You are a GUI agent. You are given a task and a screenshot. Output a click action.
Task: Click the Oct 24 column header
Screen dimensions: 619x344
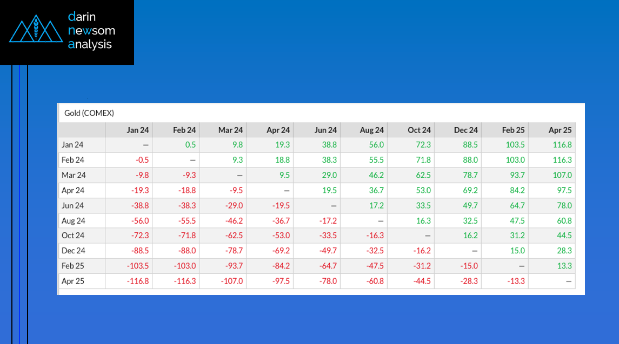[x=420, y=130]
